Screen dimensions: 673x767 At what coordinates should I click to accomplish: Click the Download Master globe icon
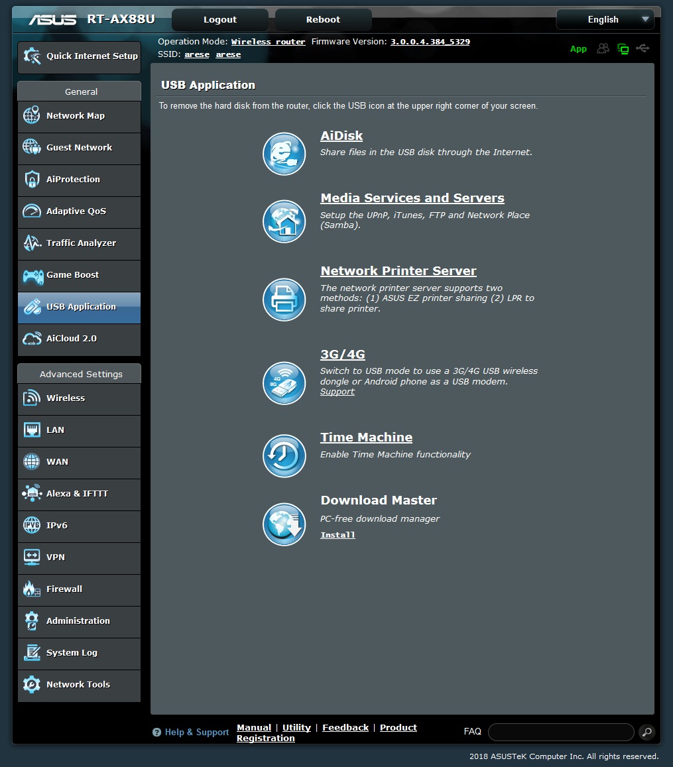pos(284,524)
